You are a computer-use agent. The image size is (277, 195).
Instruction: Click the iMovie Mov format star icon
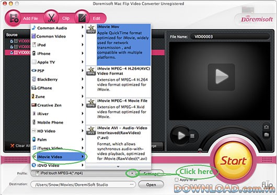pos(91,29)
